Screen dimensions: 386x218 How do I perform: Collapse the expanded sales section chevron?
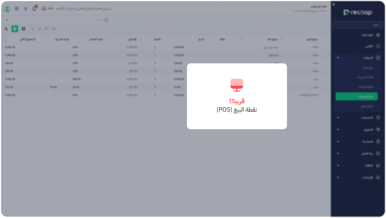[x=338, y=58]
